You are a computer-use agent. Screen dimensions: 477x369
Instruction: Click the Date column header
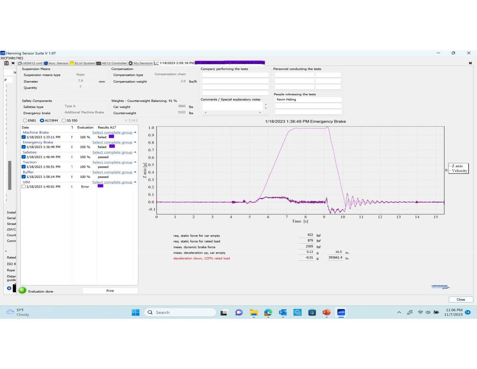[x=25, y=127]
